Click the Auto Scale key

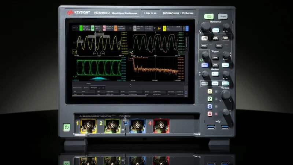[205, 38]
